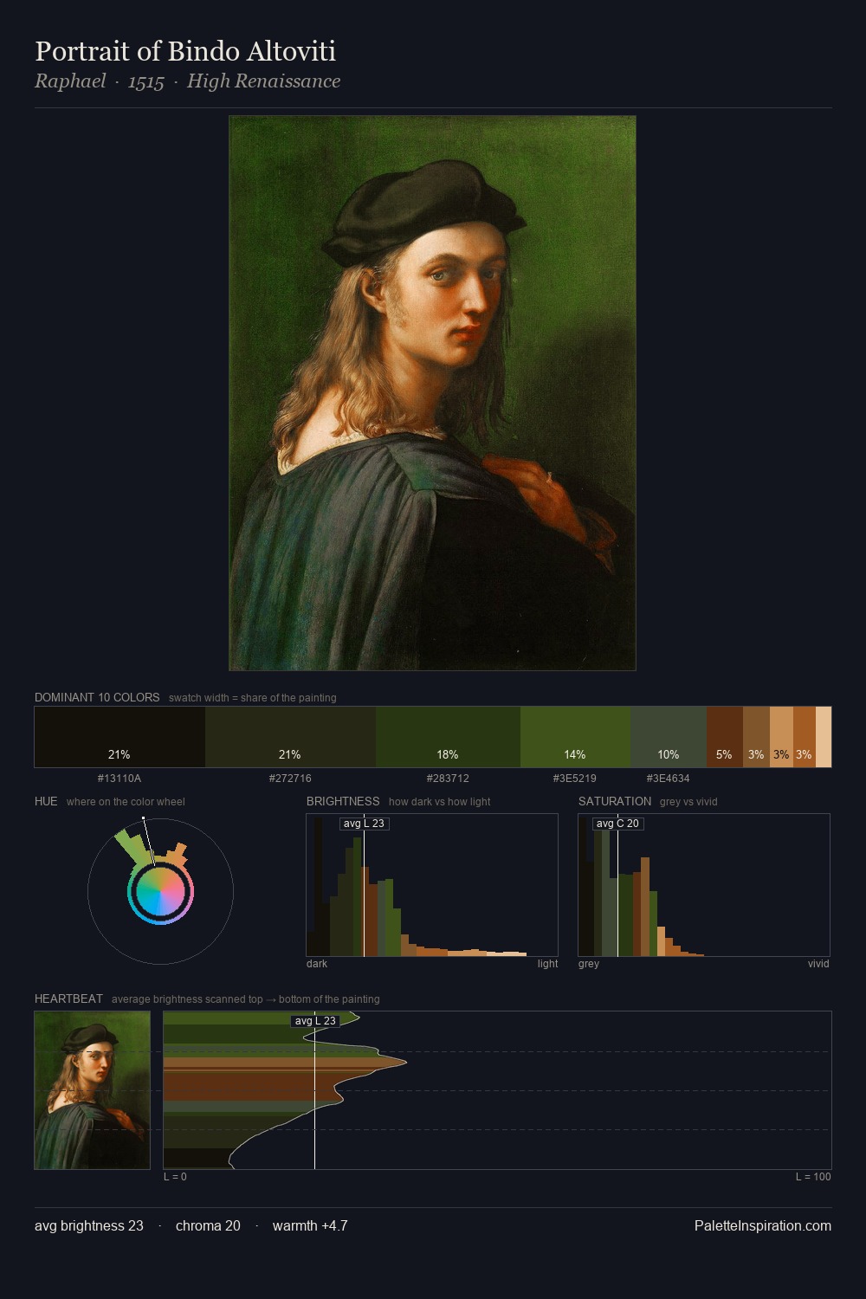866x1299 pixels.
Task: Click the artist name 'Raphael'
Action: (70, 81)
